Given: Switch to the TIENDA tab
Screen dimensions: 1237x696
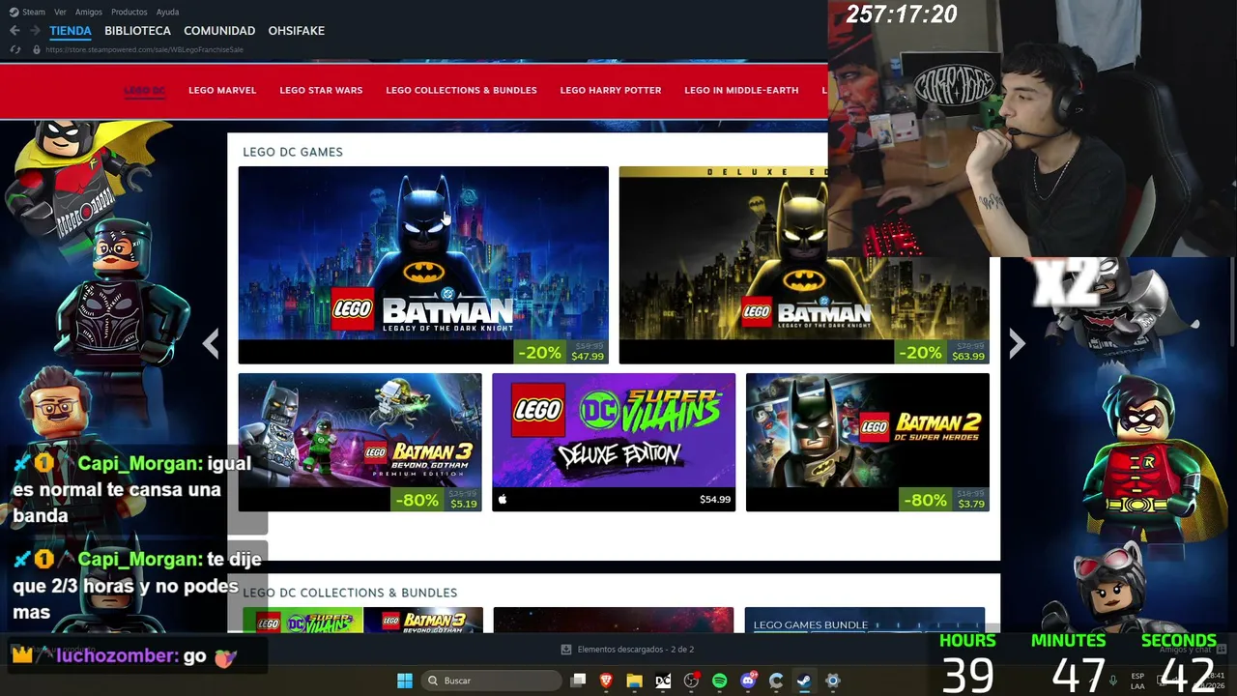Looking at the screenshot, I should point(71,31).
